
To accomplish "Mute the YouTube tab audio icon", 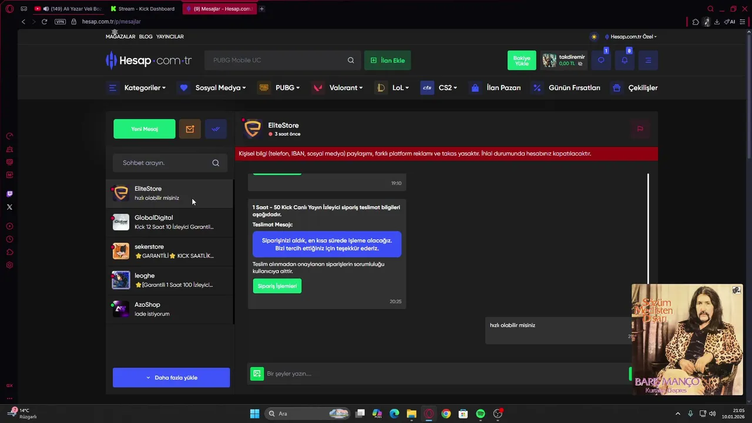I will (46, 9).
